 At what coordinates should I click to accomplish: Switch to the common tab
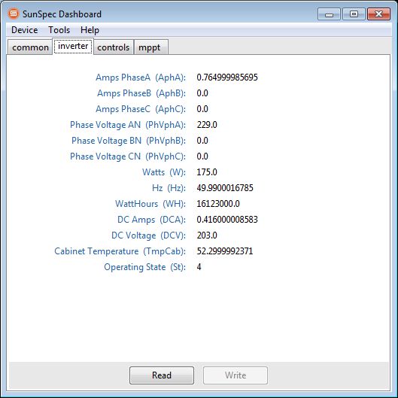30,47
